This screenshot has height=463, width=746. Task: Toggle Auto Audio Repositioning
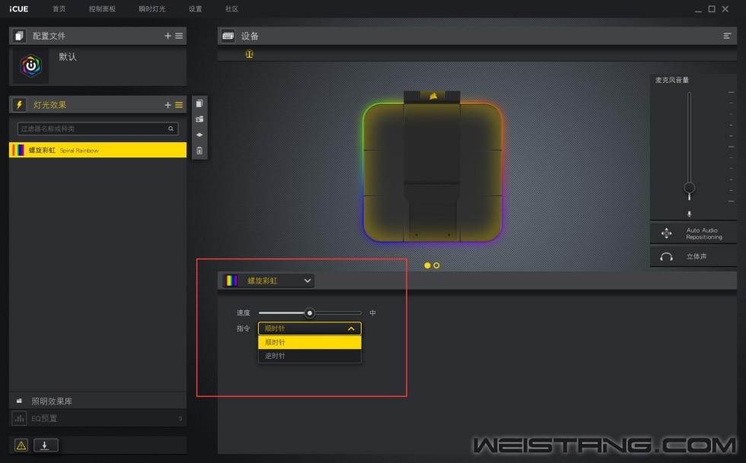[693, 233]
